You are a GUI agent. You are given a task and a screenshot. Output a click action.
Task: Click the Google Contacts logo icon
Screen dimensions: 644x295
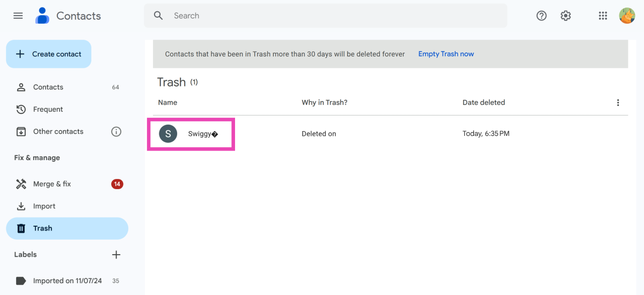[42, 16]
